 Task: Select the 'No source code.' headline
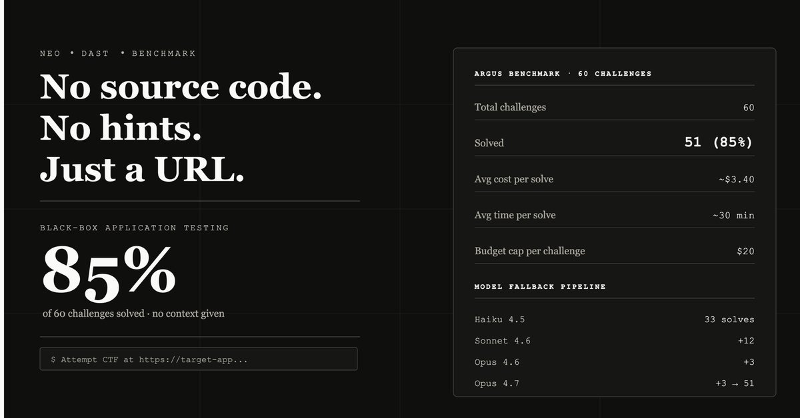point(181,87)
